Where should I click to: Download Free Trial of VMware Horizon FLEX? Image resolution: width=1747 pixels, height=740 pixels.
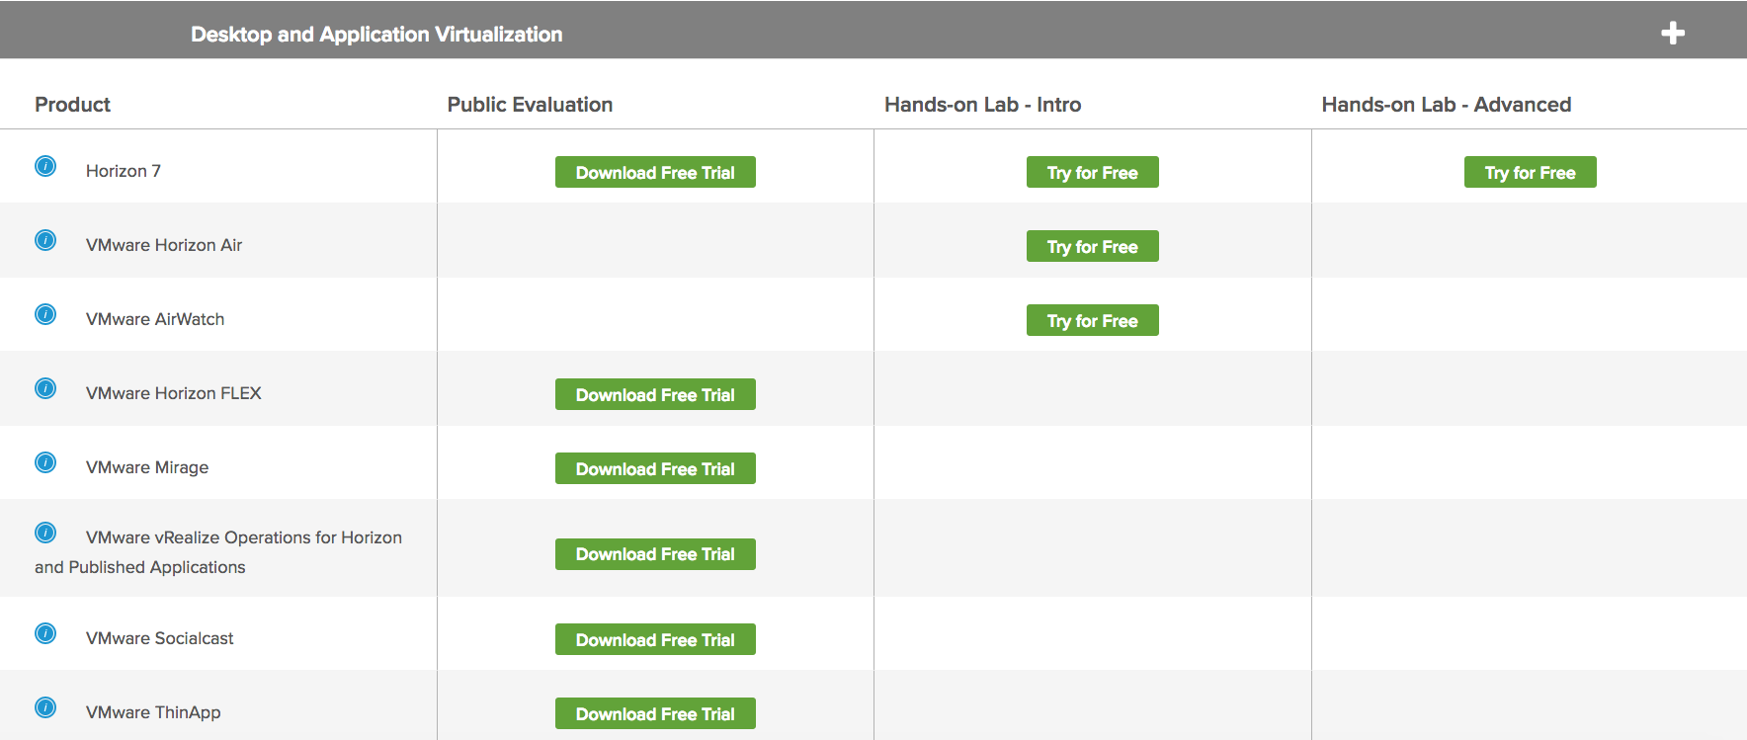click(x=655, y=394)
